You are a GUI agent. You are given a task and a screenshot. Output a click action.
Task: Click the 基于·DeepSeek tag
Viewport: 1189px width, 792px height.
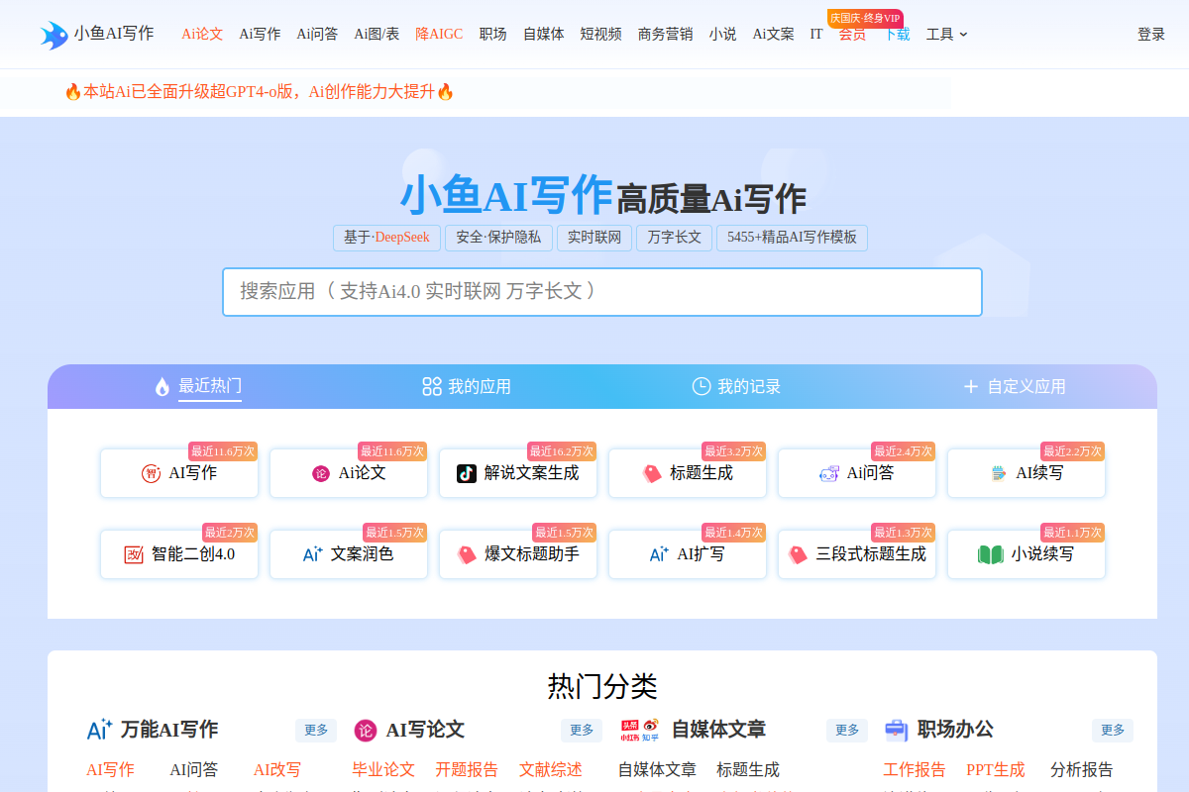point(386,238)
